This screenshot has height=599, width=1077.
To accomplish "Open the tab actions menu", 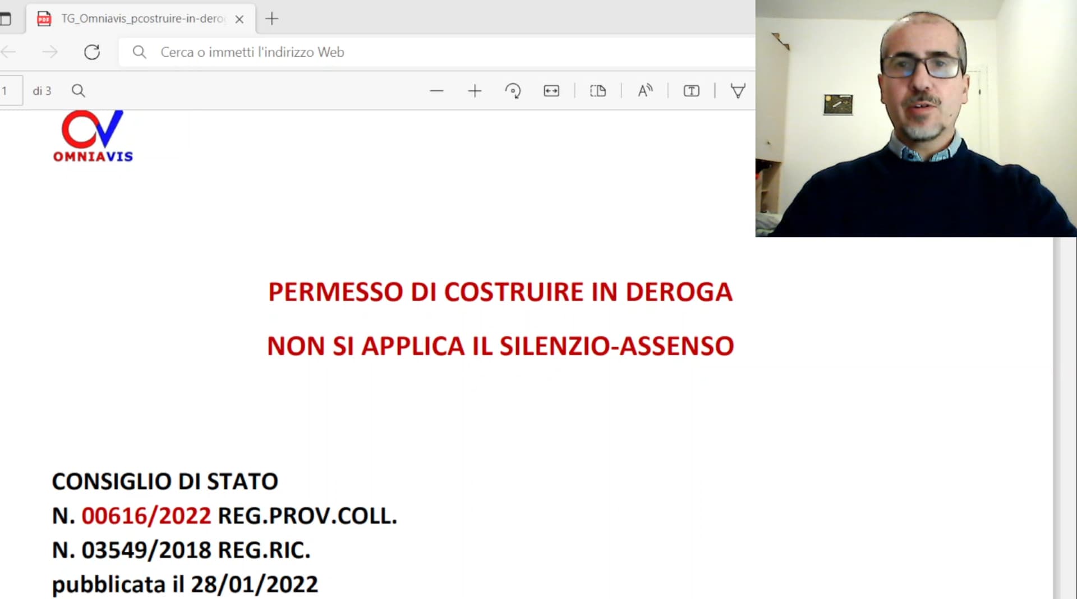I will [x=6, y=19].
